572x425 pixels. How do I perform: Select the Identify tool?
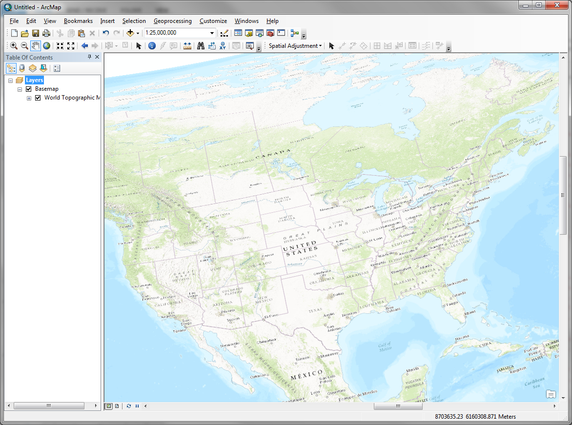tap(152, 46)
